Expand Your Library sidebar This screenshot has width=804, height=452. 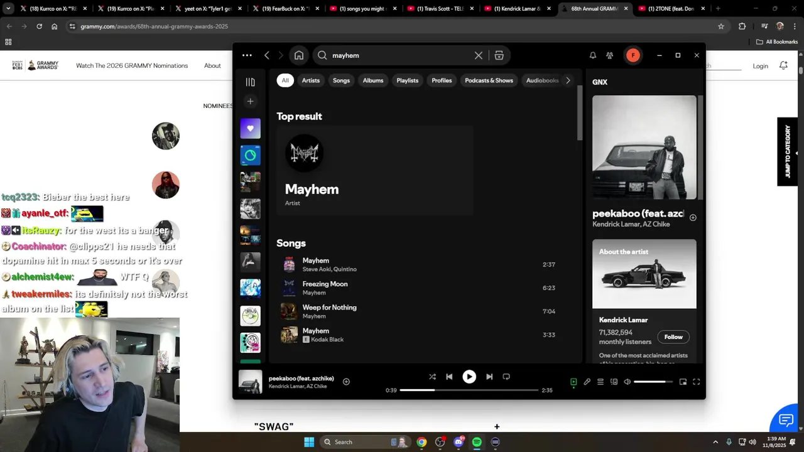[250, 82]
